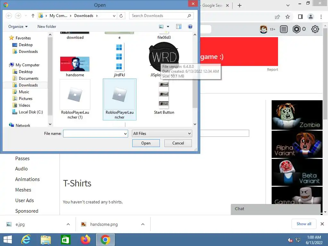Image resolution: width=328 pixels, height=246 pixels.
Task: Select Videos folder in tree
Action: [x=24, y=105]
